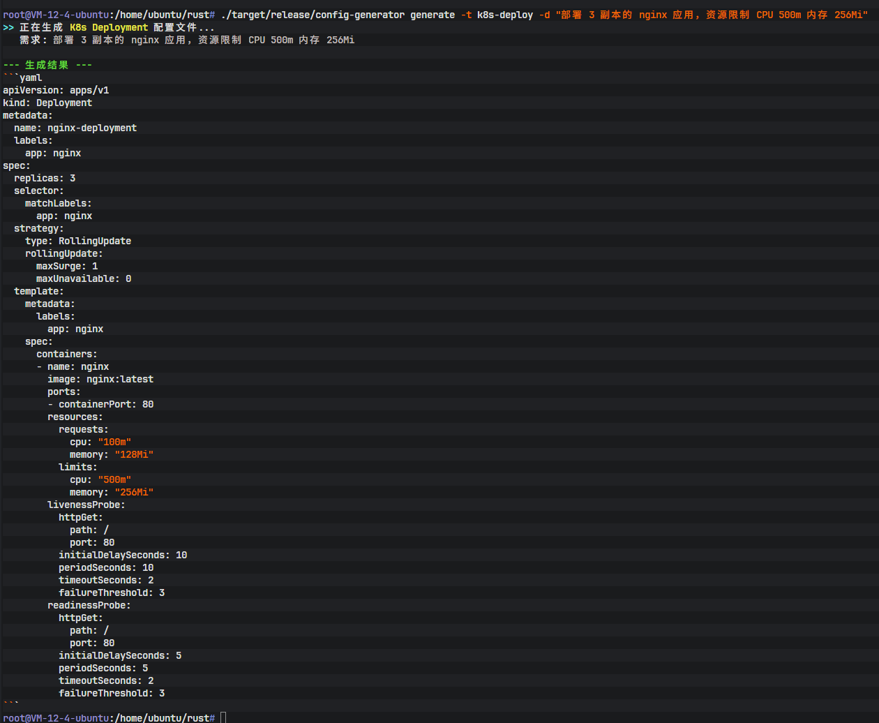
Task: Click 'image: nginx:latest' text
Action: tap(100, 379)
